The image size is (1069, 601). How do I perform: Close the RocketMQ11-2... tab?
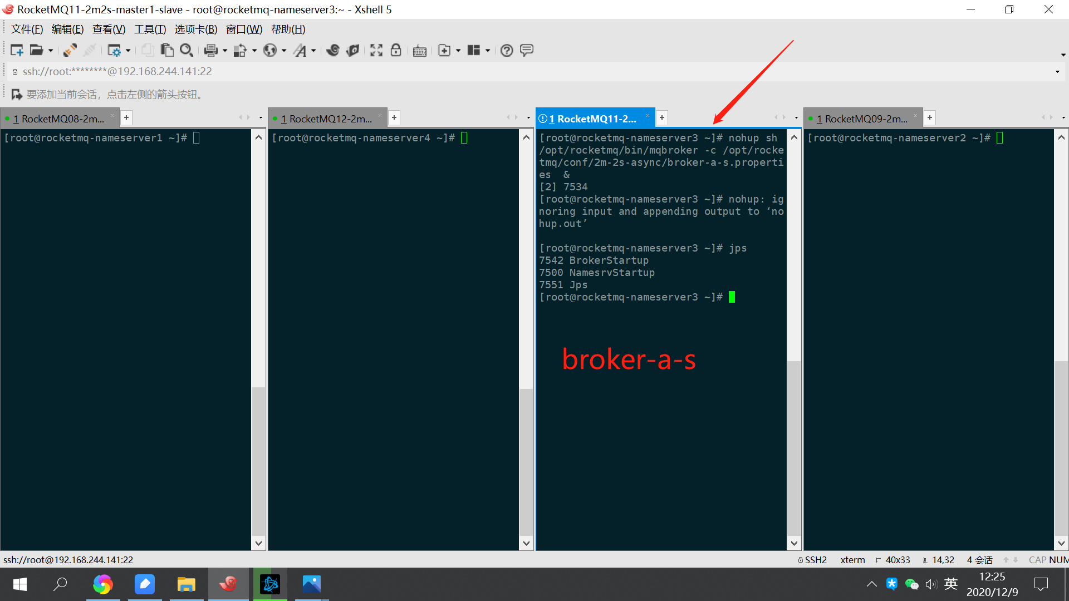click(648, 116)
